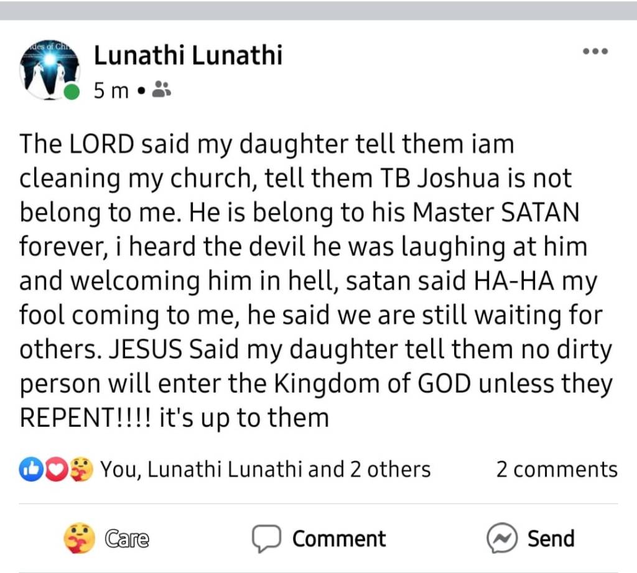
Task: Click the Messenger Send icon
Action: point(501,538)
